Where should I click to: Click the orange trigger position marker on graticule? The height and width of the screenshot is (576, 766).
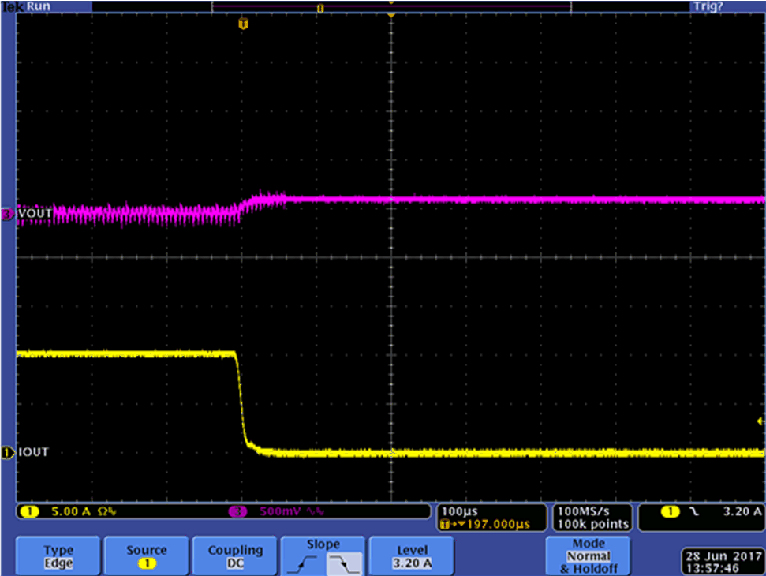tap(243, 24)
